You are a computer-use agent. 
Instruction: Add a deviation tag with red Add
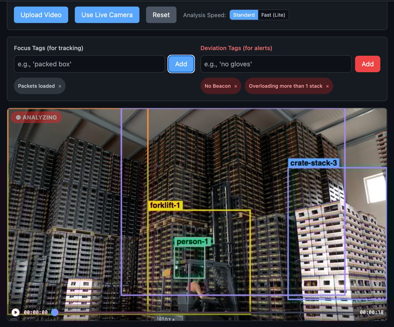(368, 64)
